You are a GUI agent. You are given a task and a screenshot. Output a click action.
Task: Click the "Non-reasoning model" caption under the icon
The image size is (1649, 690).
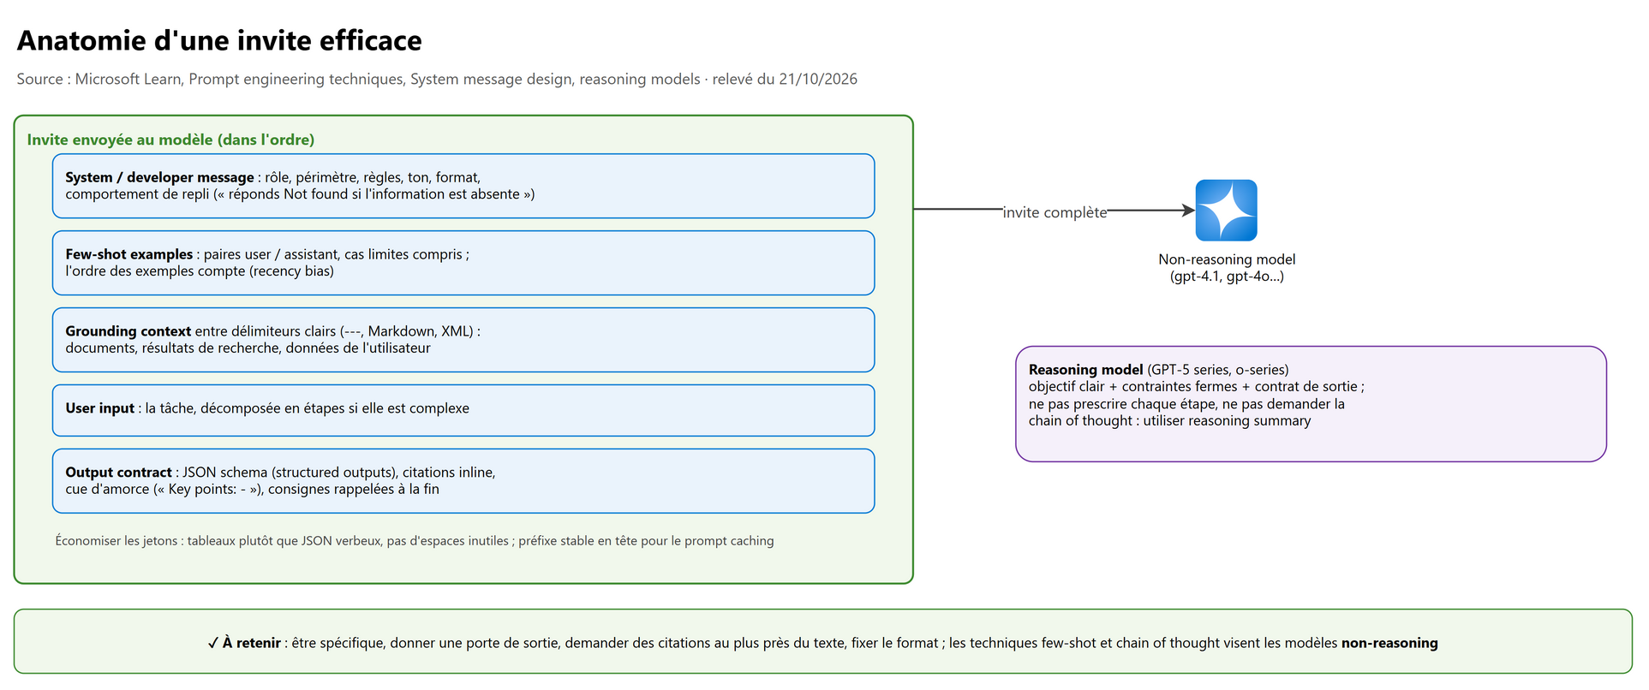1227,268
